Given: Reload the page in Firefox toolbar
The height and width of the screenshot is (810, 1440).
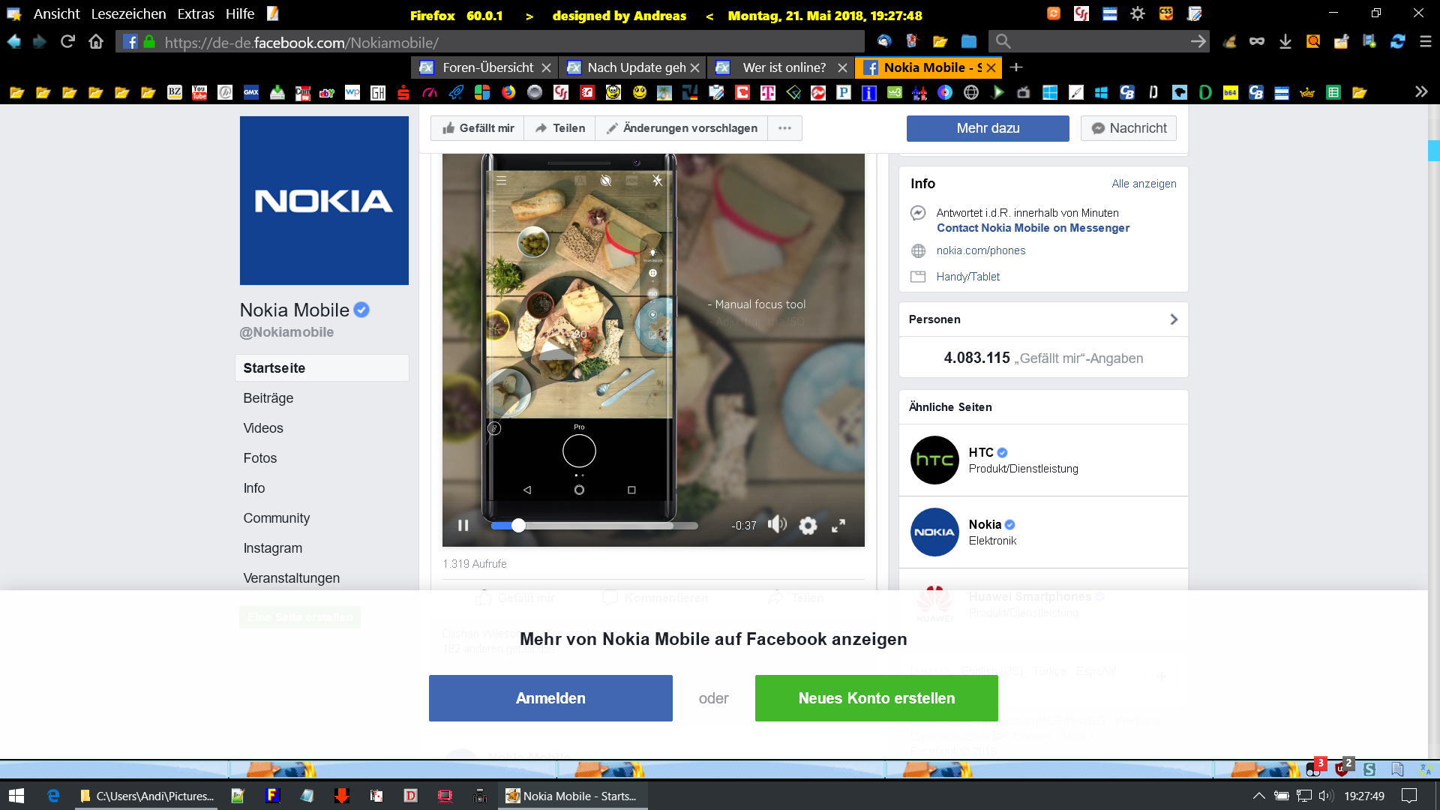Looking at the screenshot, I should point(67,42).
